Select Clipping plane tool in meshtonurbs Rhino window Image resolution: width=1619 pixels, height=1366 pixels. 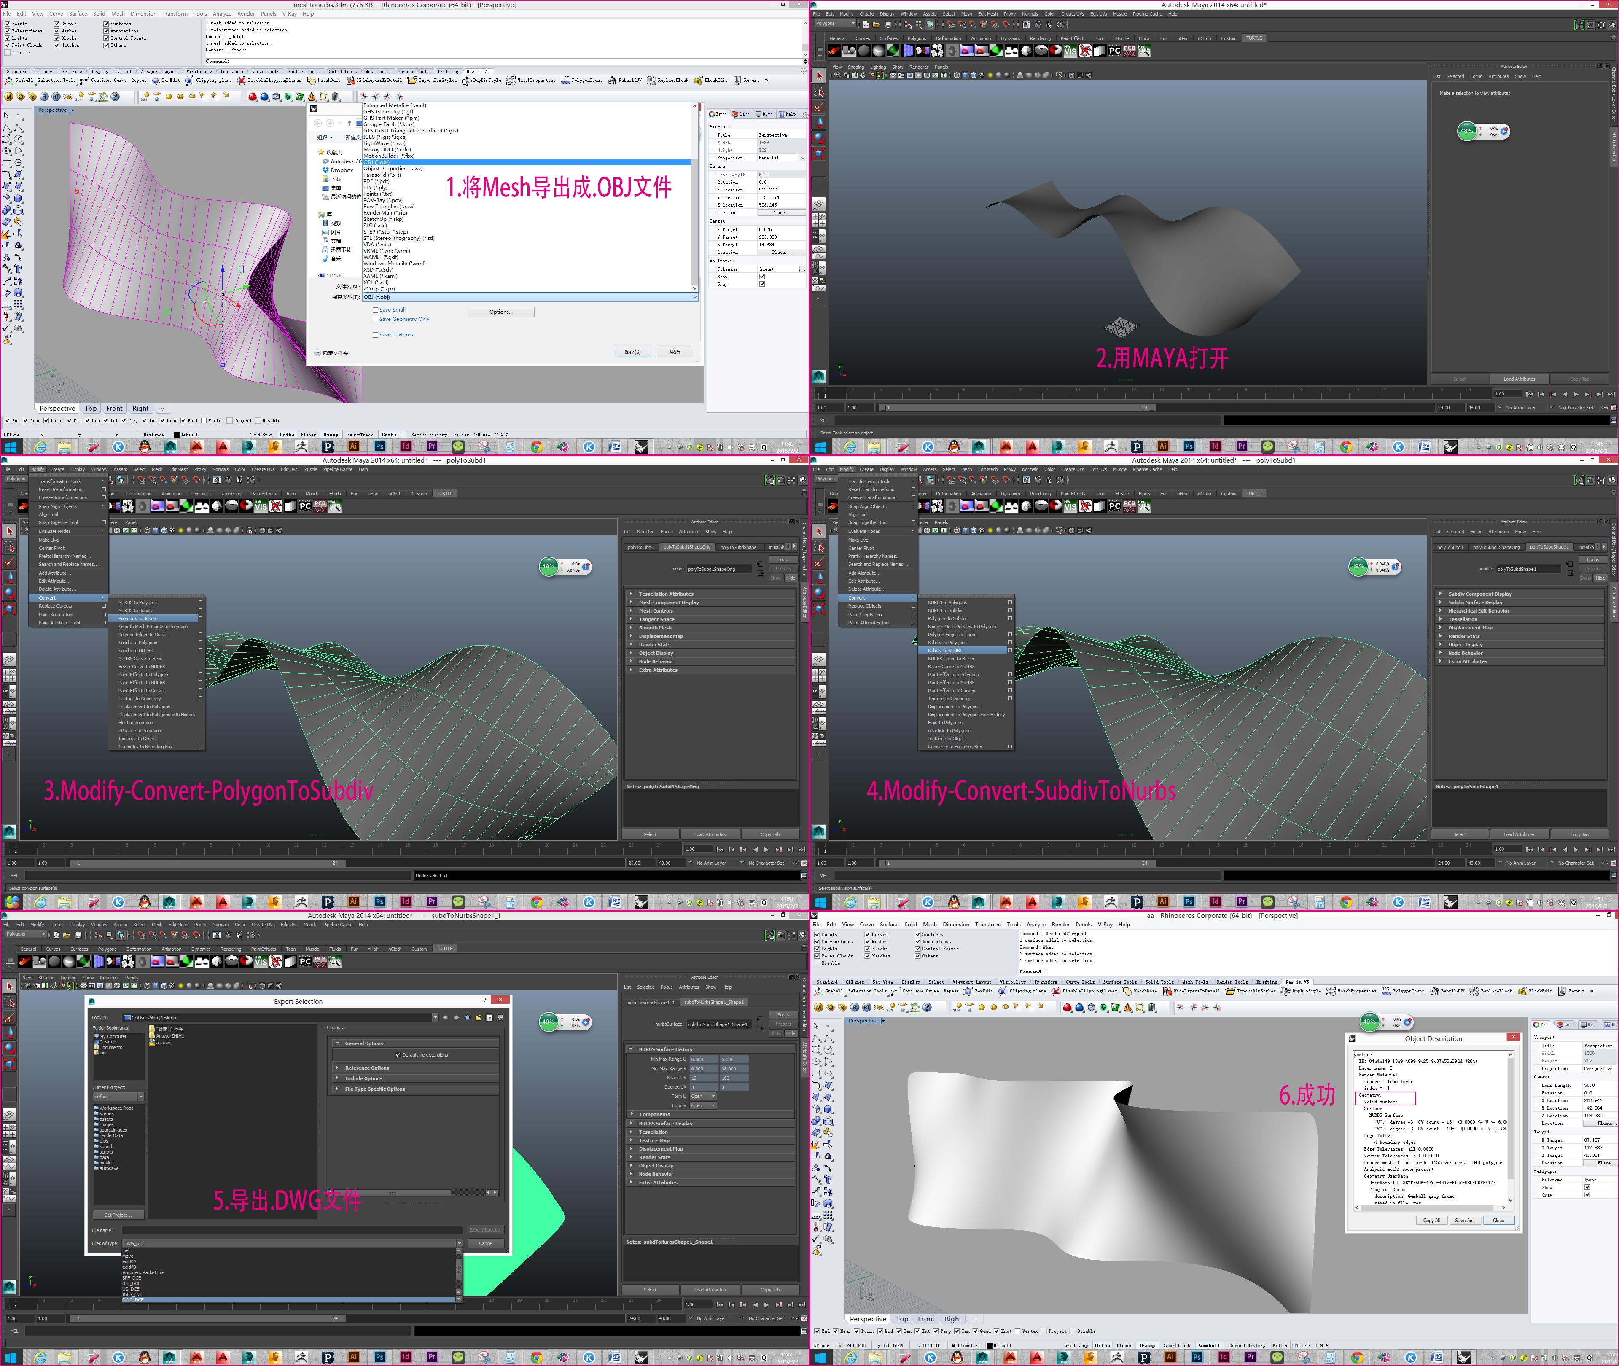(189, 81)
